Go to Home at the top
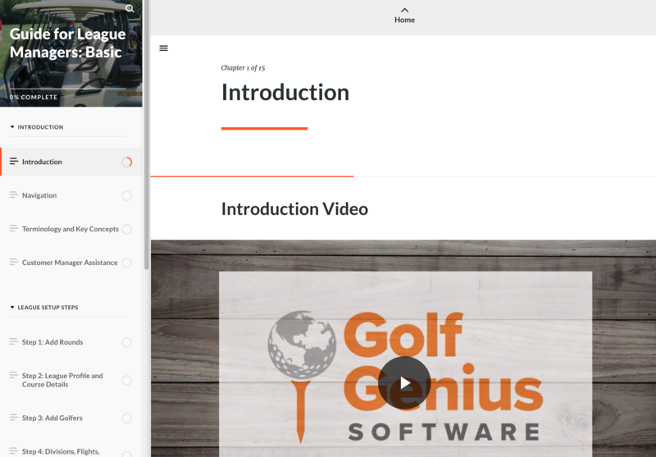This screenshot has width=656, height=457. pyautogui.click(x=404, y=20)
